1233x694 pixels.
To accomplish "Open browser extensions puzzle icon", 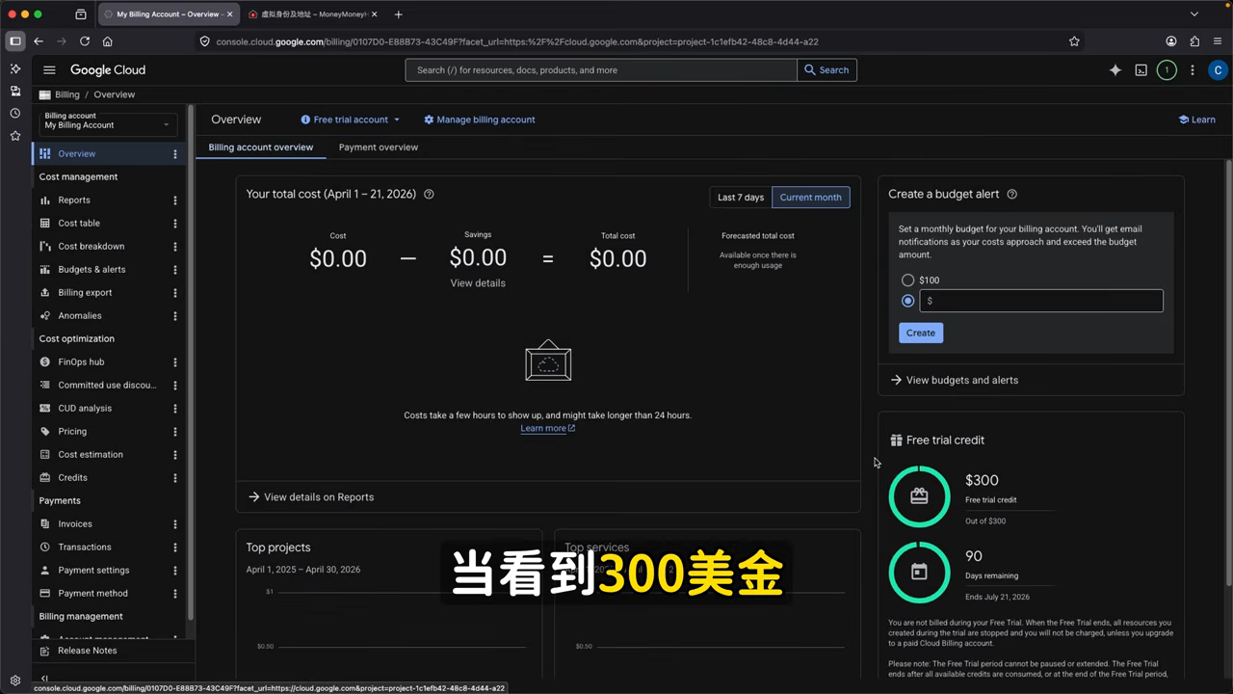I will click(1194, 41).
